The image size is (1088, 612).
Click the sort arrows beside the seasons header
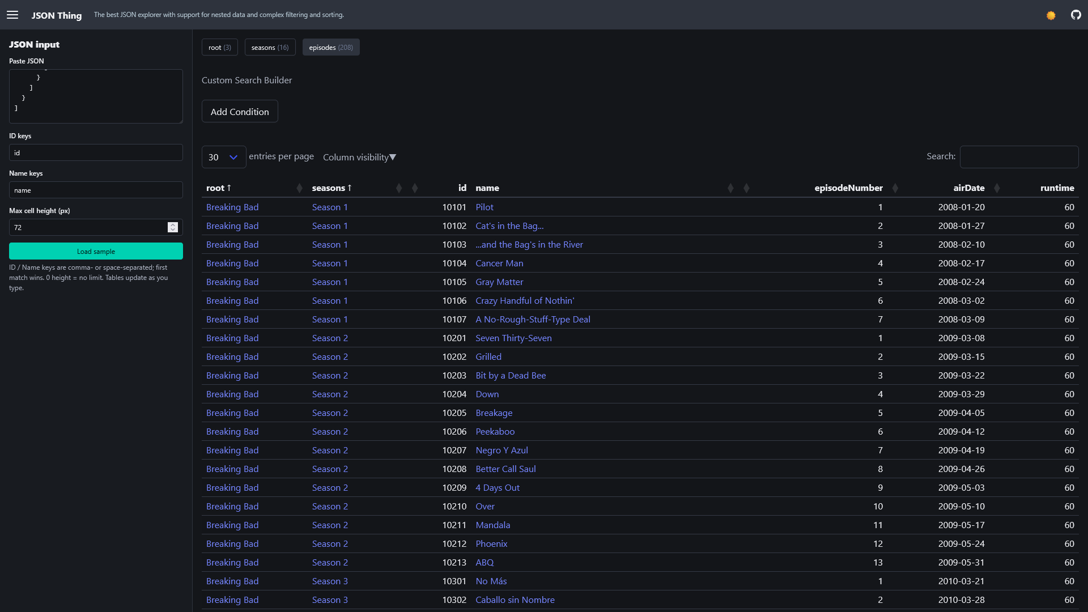(x=399, y=188)
